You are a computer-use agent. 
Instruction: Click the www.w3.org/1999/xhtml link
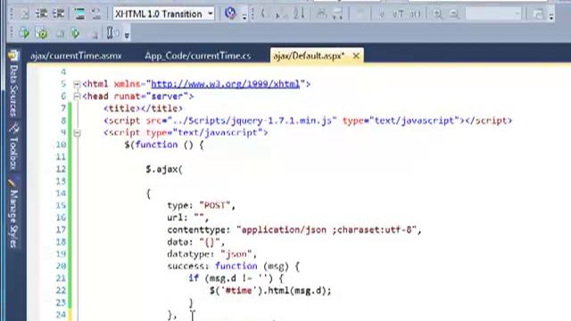click(x=225, y=84)
